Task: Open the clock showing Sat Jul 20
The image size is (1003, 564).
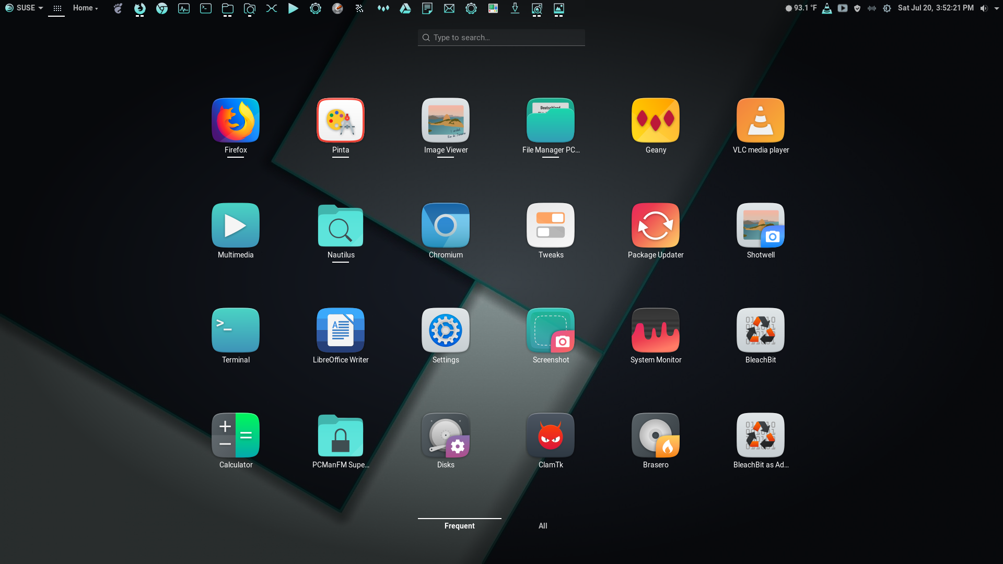Action: [936, 8]
